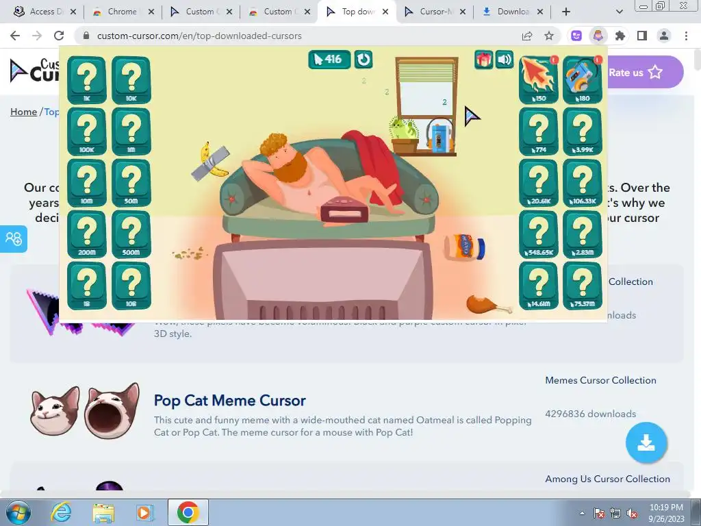Image resolution: width=701 pixels, height=526 pixels.
Task: Open the locked 200M achievement tile
Action: point(87,234)
